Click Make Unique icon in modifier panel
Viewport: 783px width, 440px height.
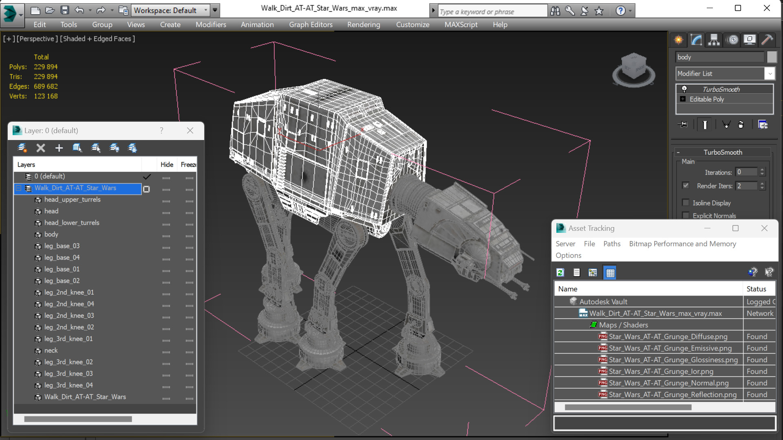(x=726, y=125)
